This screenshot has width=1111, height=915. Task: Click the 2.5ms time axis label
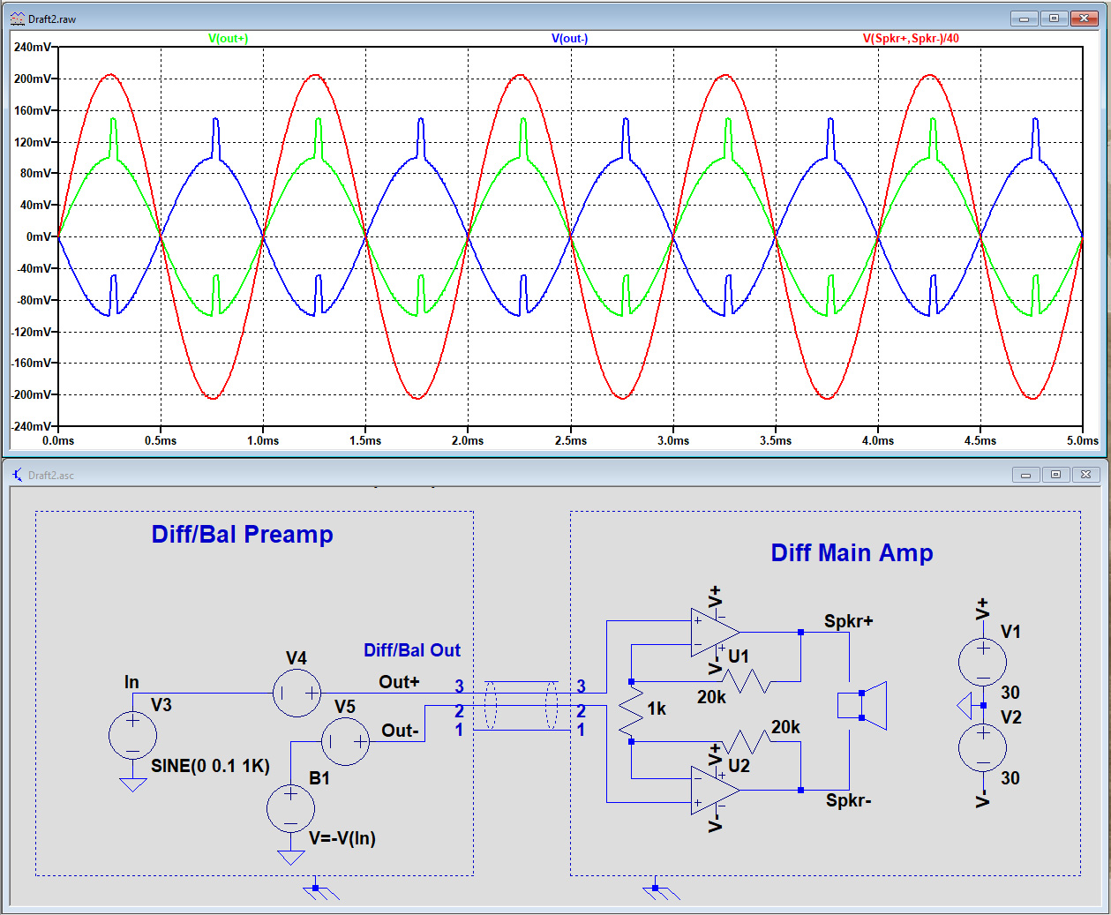click(x=571, y=440)
